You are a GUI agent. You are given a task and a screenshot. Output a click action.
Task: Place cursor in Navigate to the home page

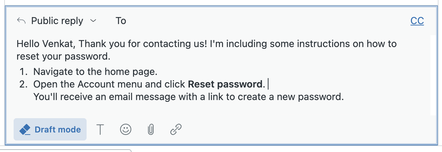pos(95,72)
